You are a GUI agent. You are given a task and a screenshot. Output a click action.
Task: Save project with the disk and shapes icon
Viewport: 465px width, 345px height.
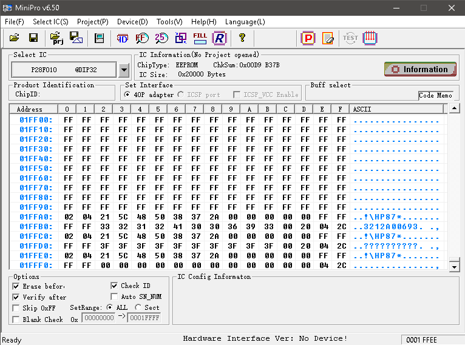[x=76, y=38]
